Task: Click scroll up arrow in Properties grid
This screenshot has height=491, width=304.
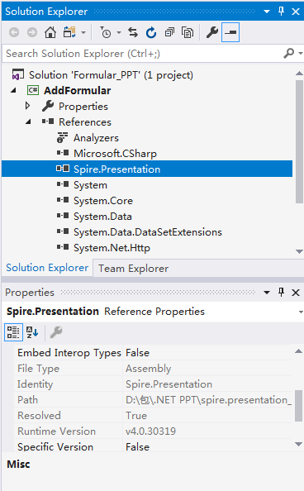Action: pos(299,351)
